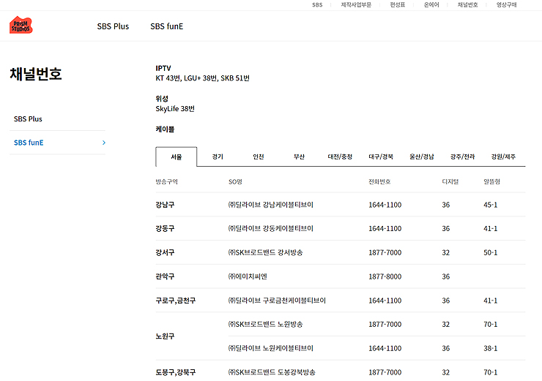Click the SO명 column header
This screenshot has height=381, width=542.
click(235, 181)
